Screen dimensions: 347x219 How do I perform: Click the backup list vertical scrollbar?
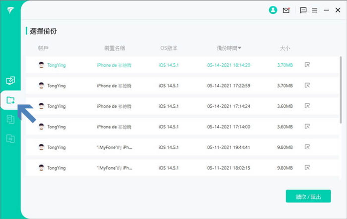pos(341,90)
